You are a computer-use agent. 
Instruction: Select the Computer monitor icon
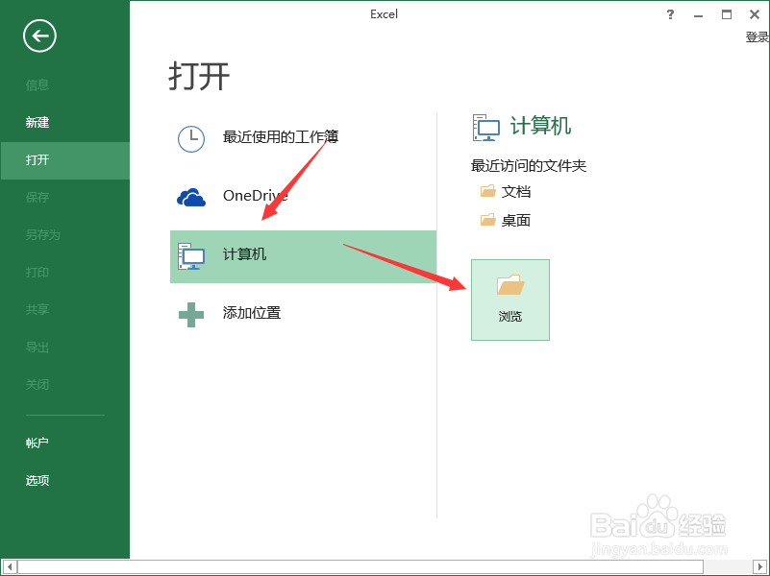tap(191, 255)
